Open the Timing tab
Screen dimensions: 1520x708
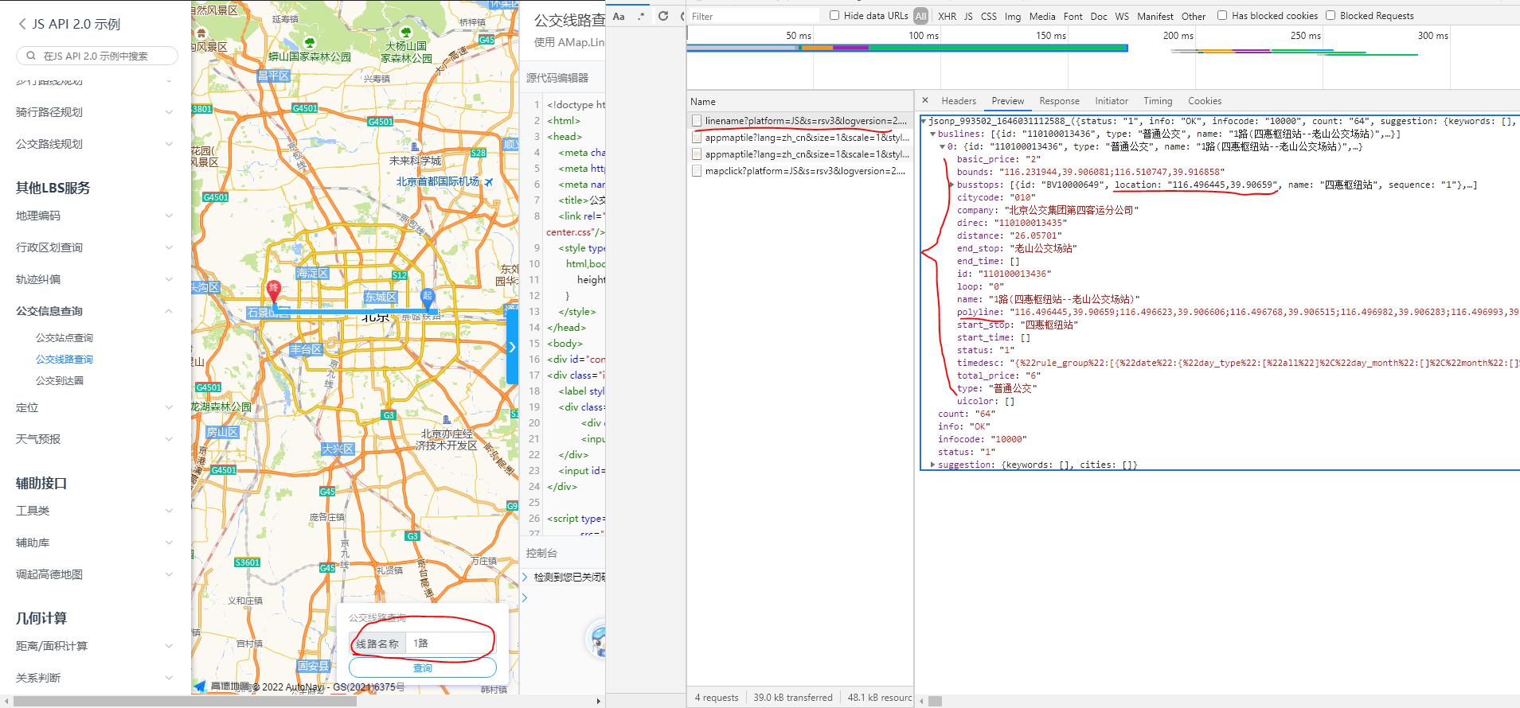click(x=1158, y=101)
